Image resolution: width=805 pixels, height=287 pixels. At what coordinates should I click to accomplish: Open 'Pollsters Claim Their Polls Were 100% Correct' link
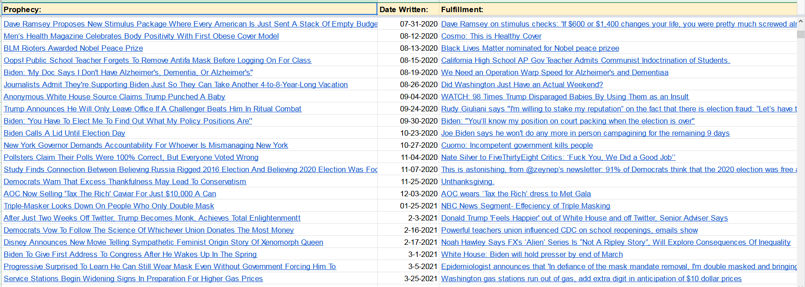131,158
